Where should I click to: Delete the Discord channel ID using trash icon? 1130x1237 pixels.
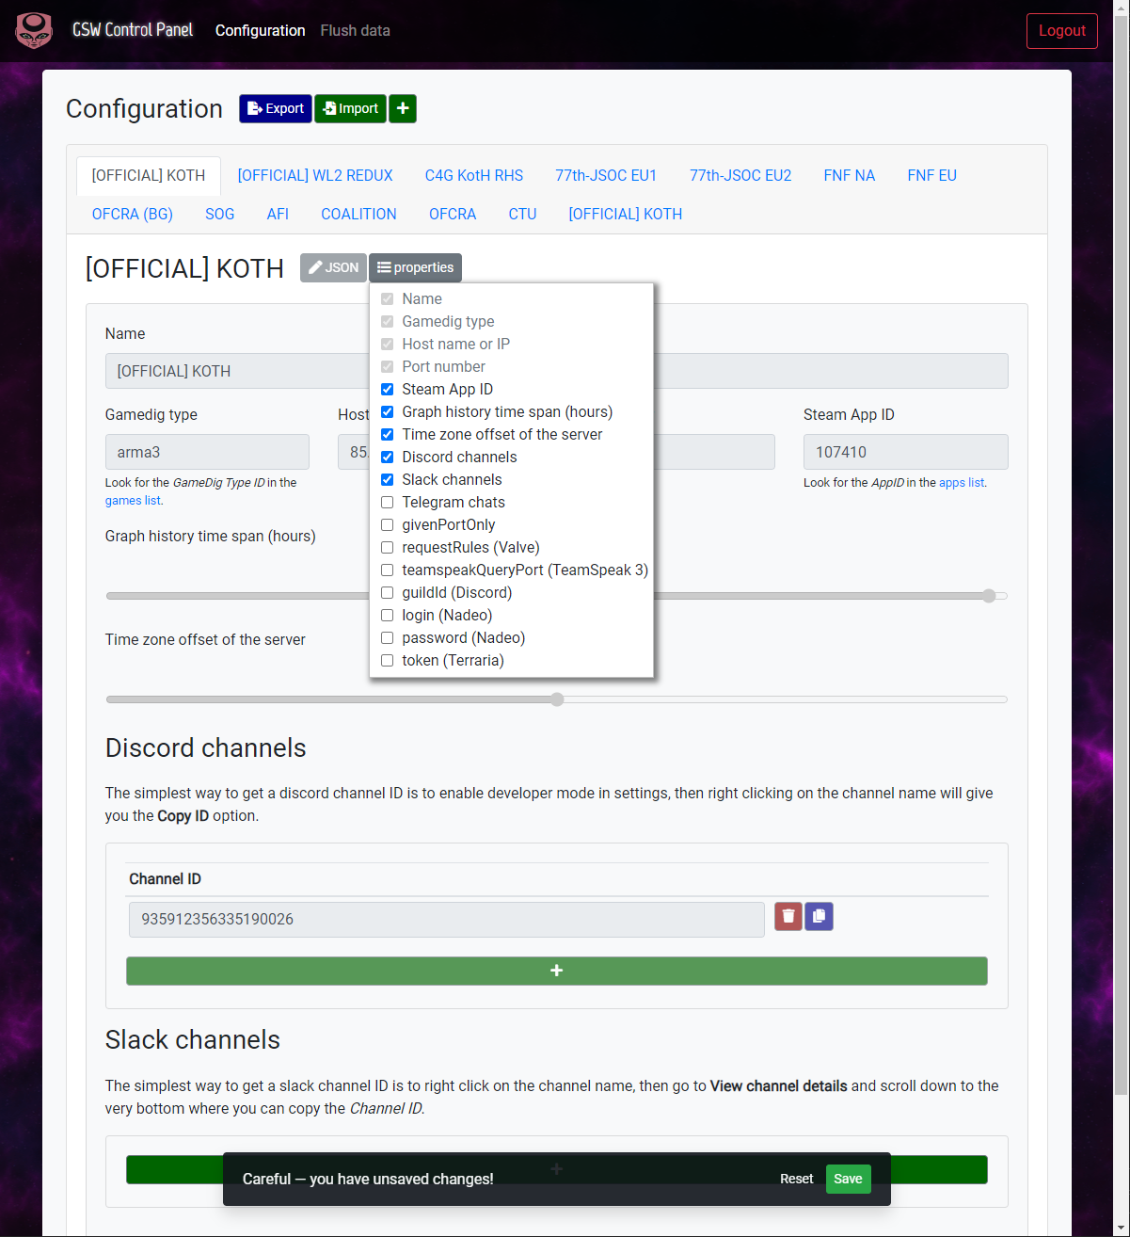(788, 916)
